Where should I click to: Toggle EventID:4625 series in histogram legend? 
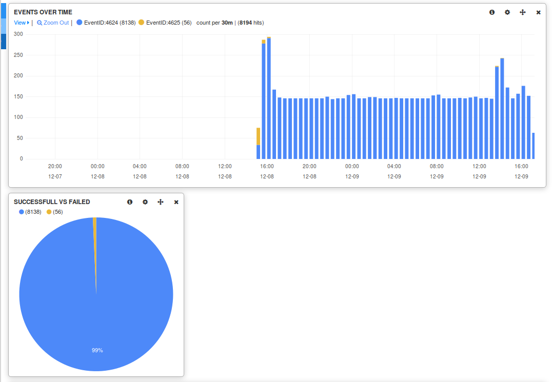point(165,23)
